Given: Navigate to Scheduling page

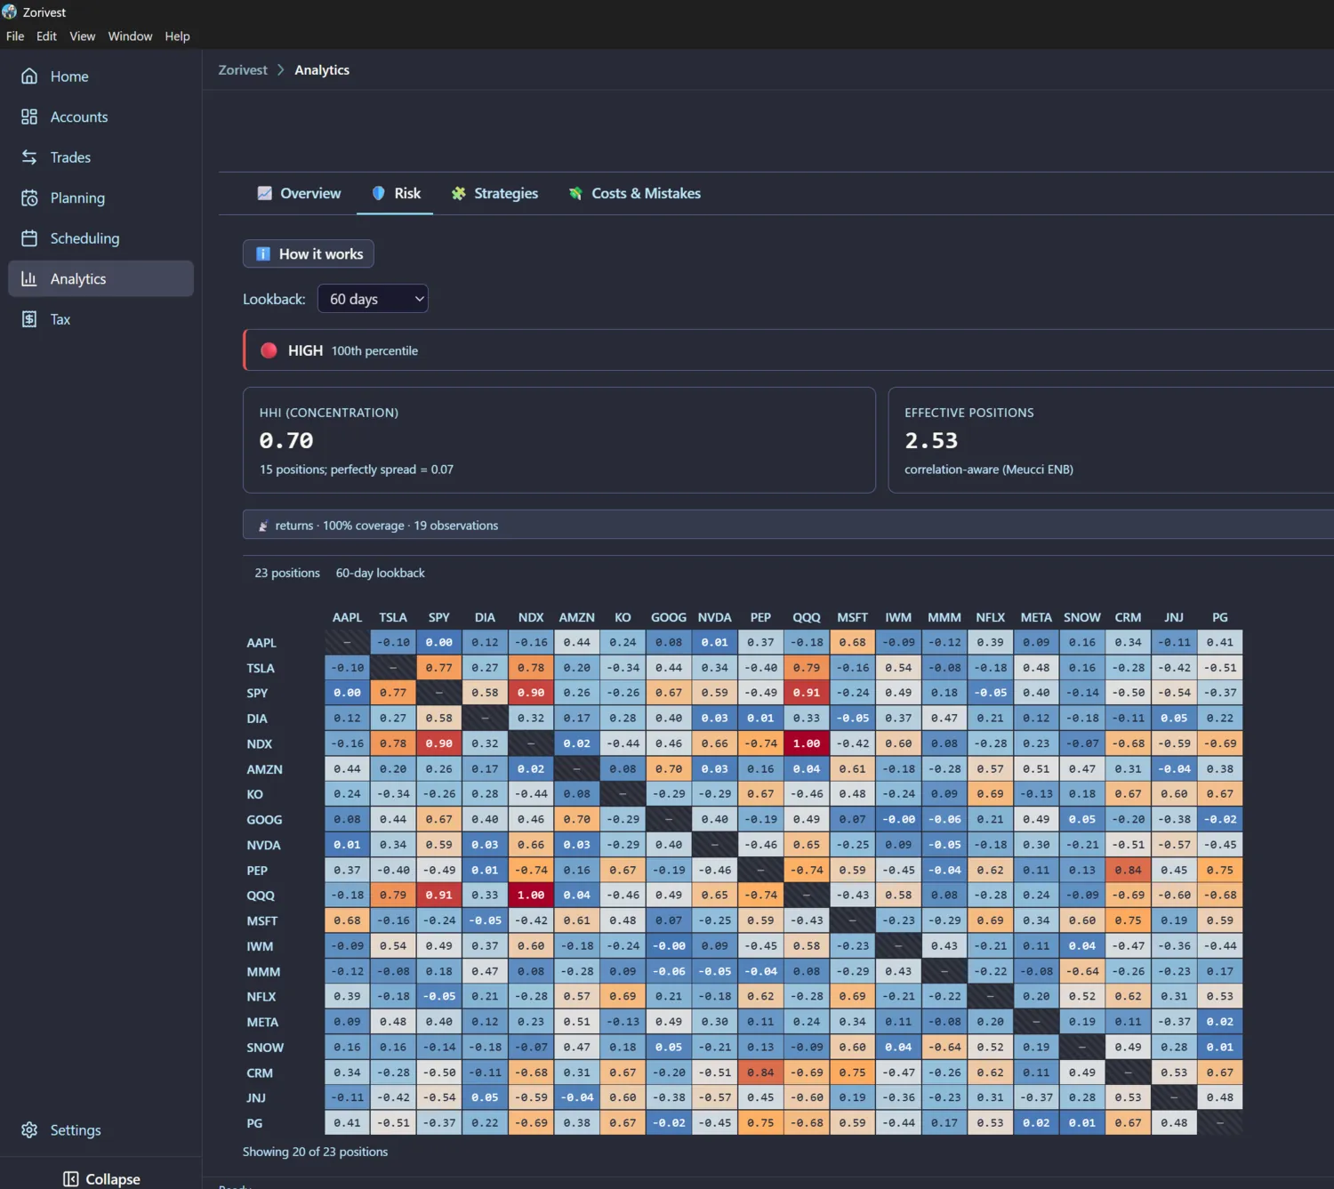Looking at the screenshot, I should point(100,238).
